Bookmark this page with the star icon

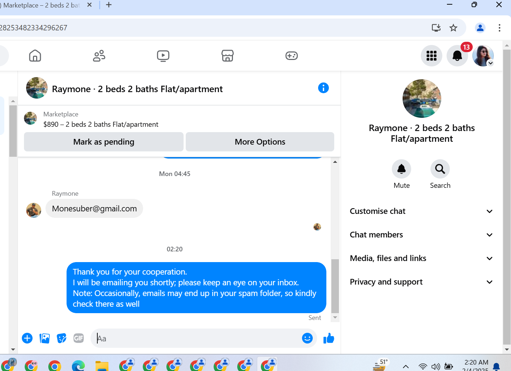[453, 28]
